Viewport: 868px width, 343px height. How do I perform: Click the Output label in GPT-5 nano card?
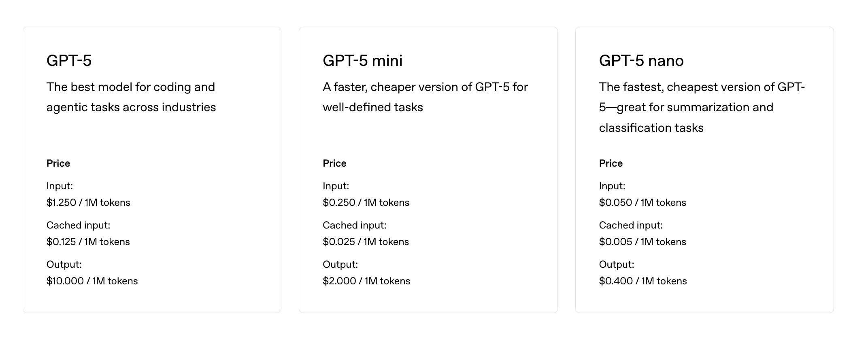[x=616, y=265]
